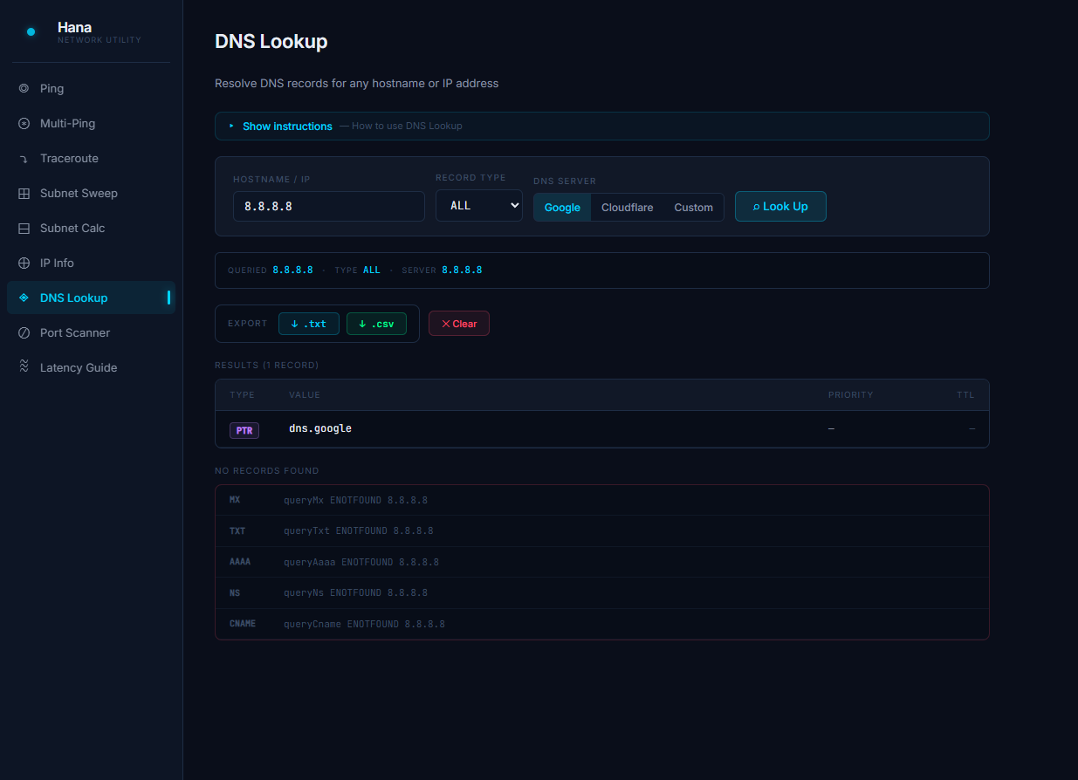Open the Port Scanner tool

pyautogui.click(x=91, y=332)
